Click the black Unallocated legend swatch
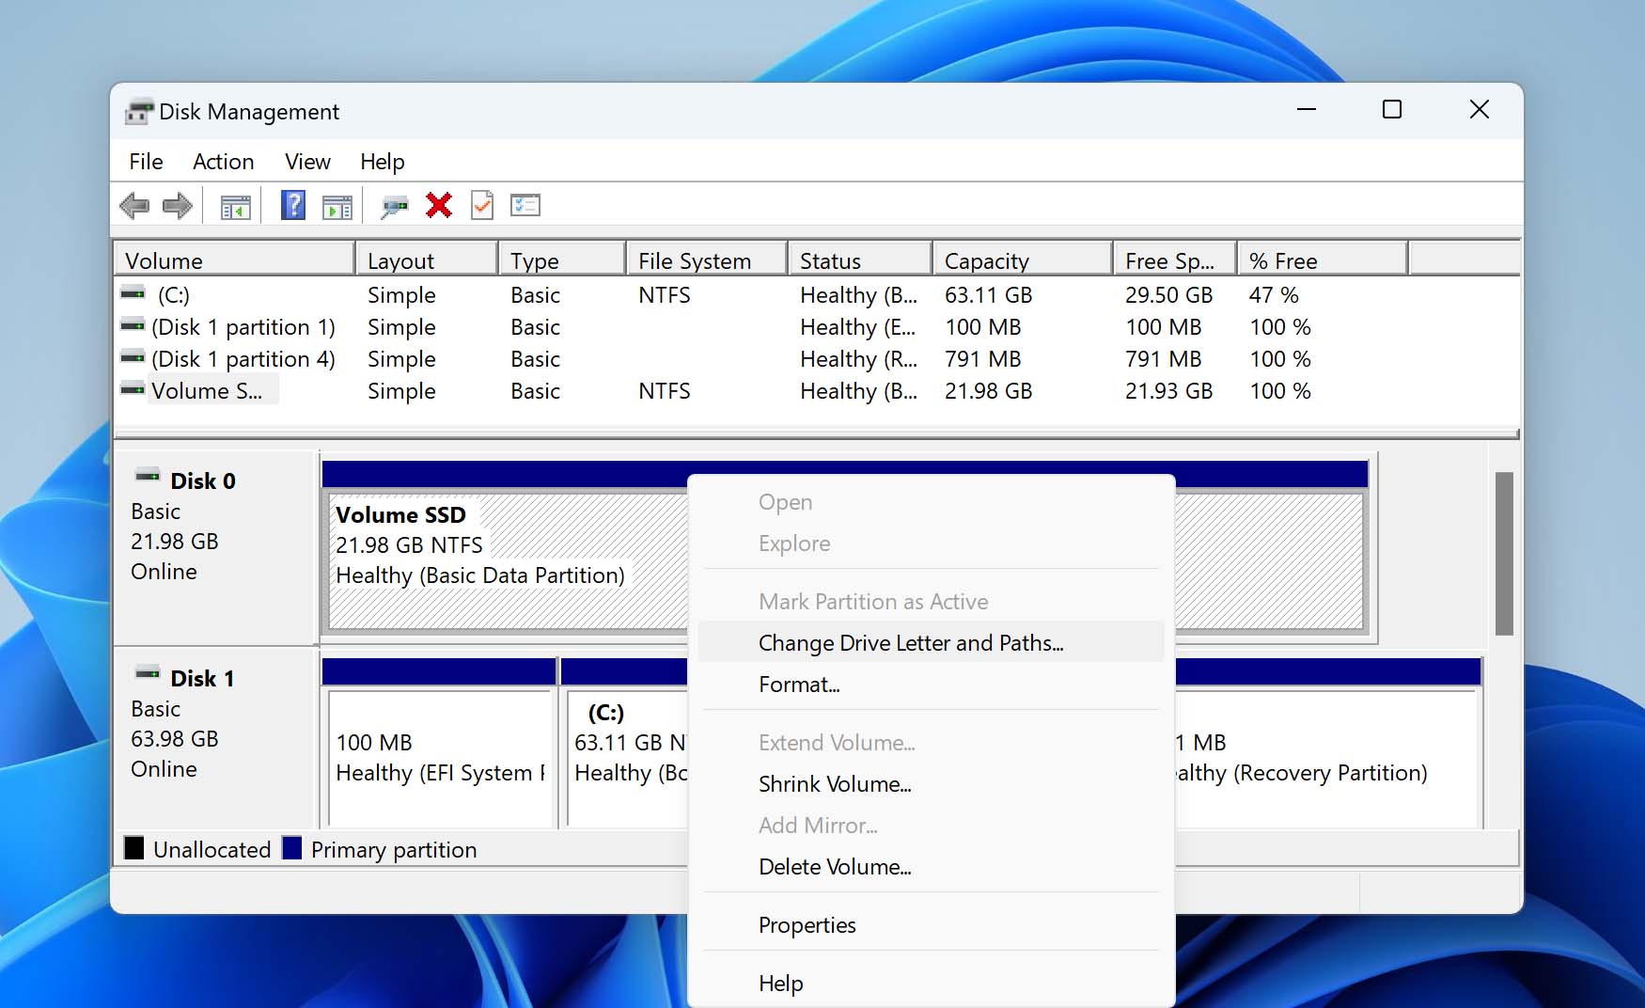 click(134, 848)
